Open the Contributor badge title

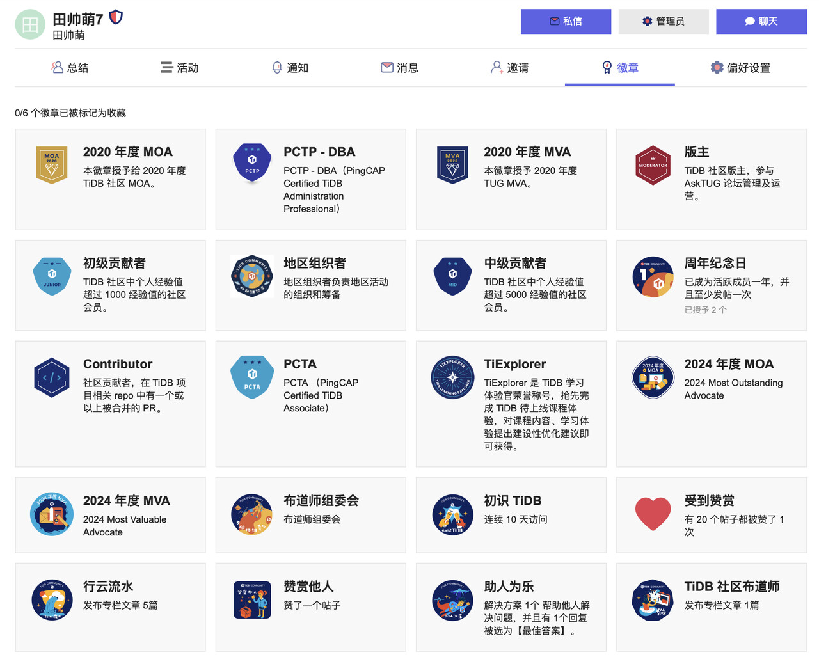click(x=118, y=364)
